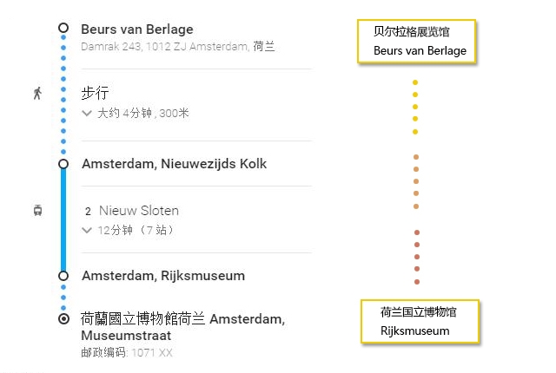This screenshot has height=373, width=556.
Task: Click the yellow 贝尔拉格展览馆 Beurs van Berlage box
Action: click(x=417, y=42)
